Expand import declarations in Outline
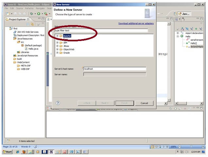The image size is (208, 157). [x=178, y=33]
